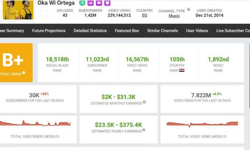250x150 pixels.
Task: Click the $23.5K - $375.4K yearly earnings
Action: coord(119,125)
